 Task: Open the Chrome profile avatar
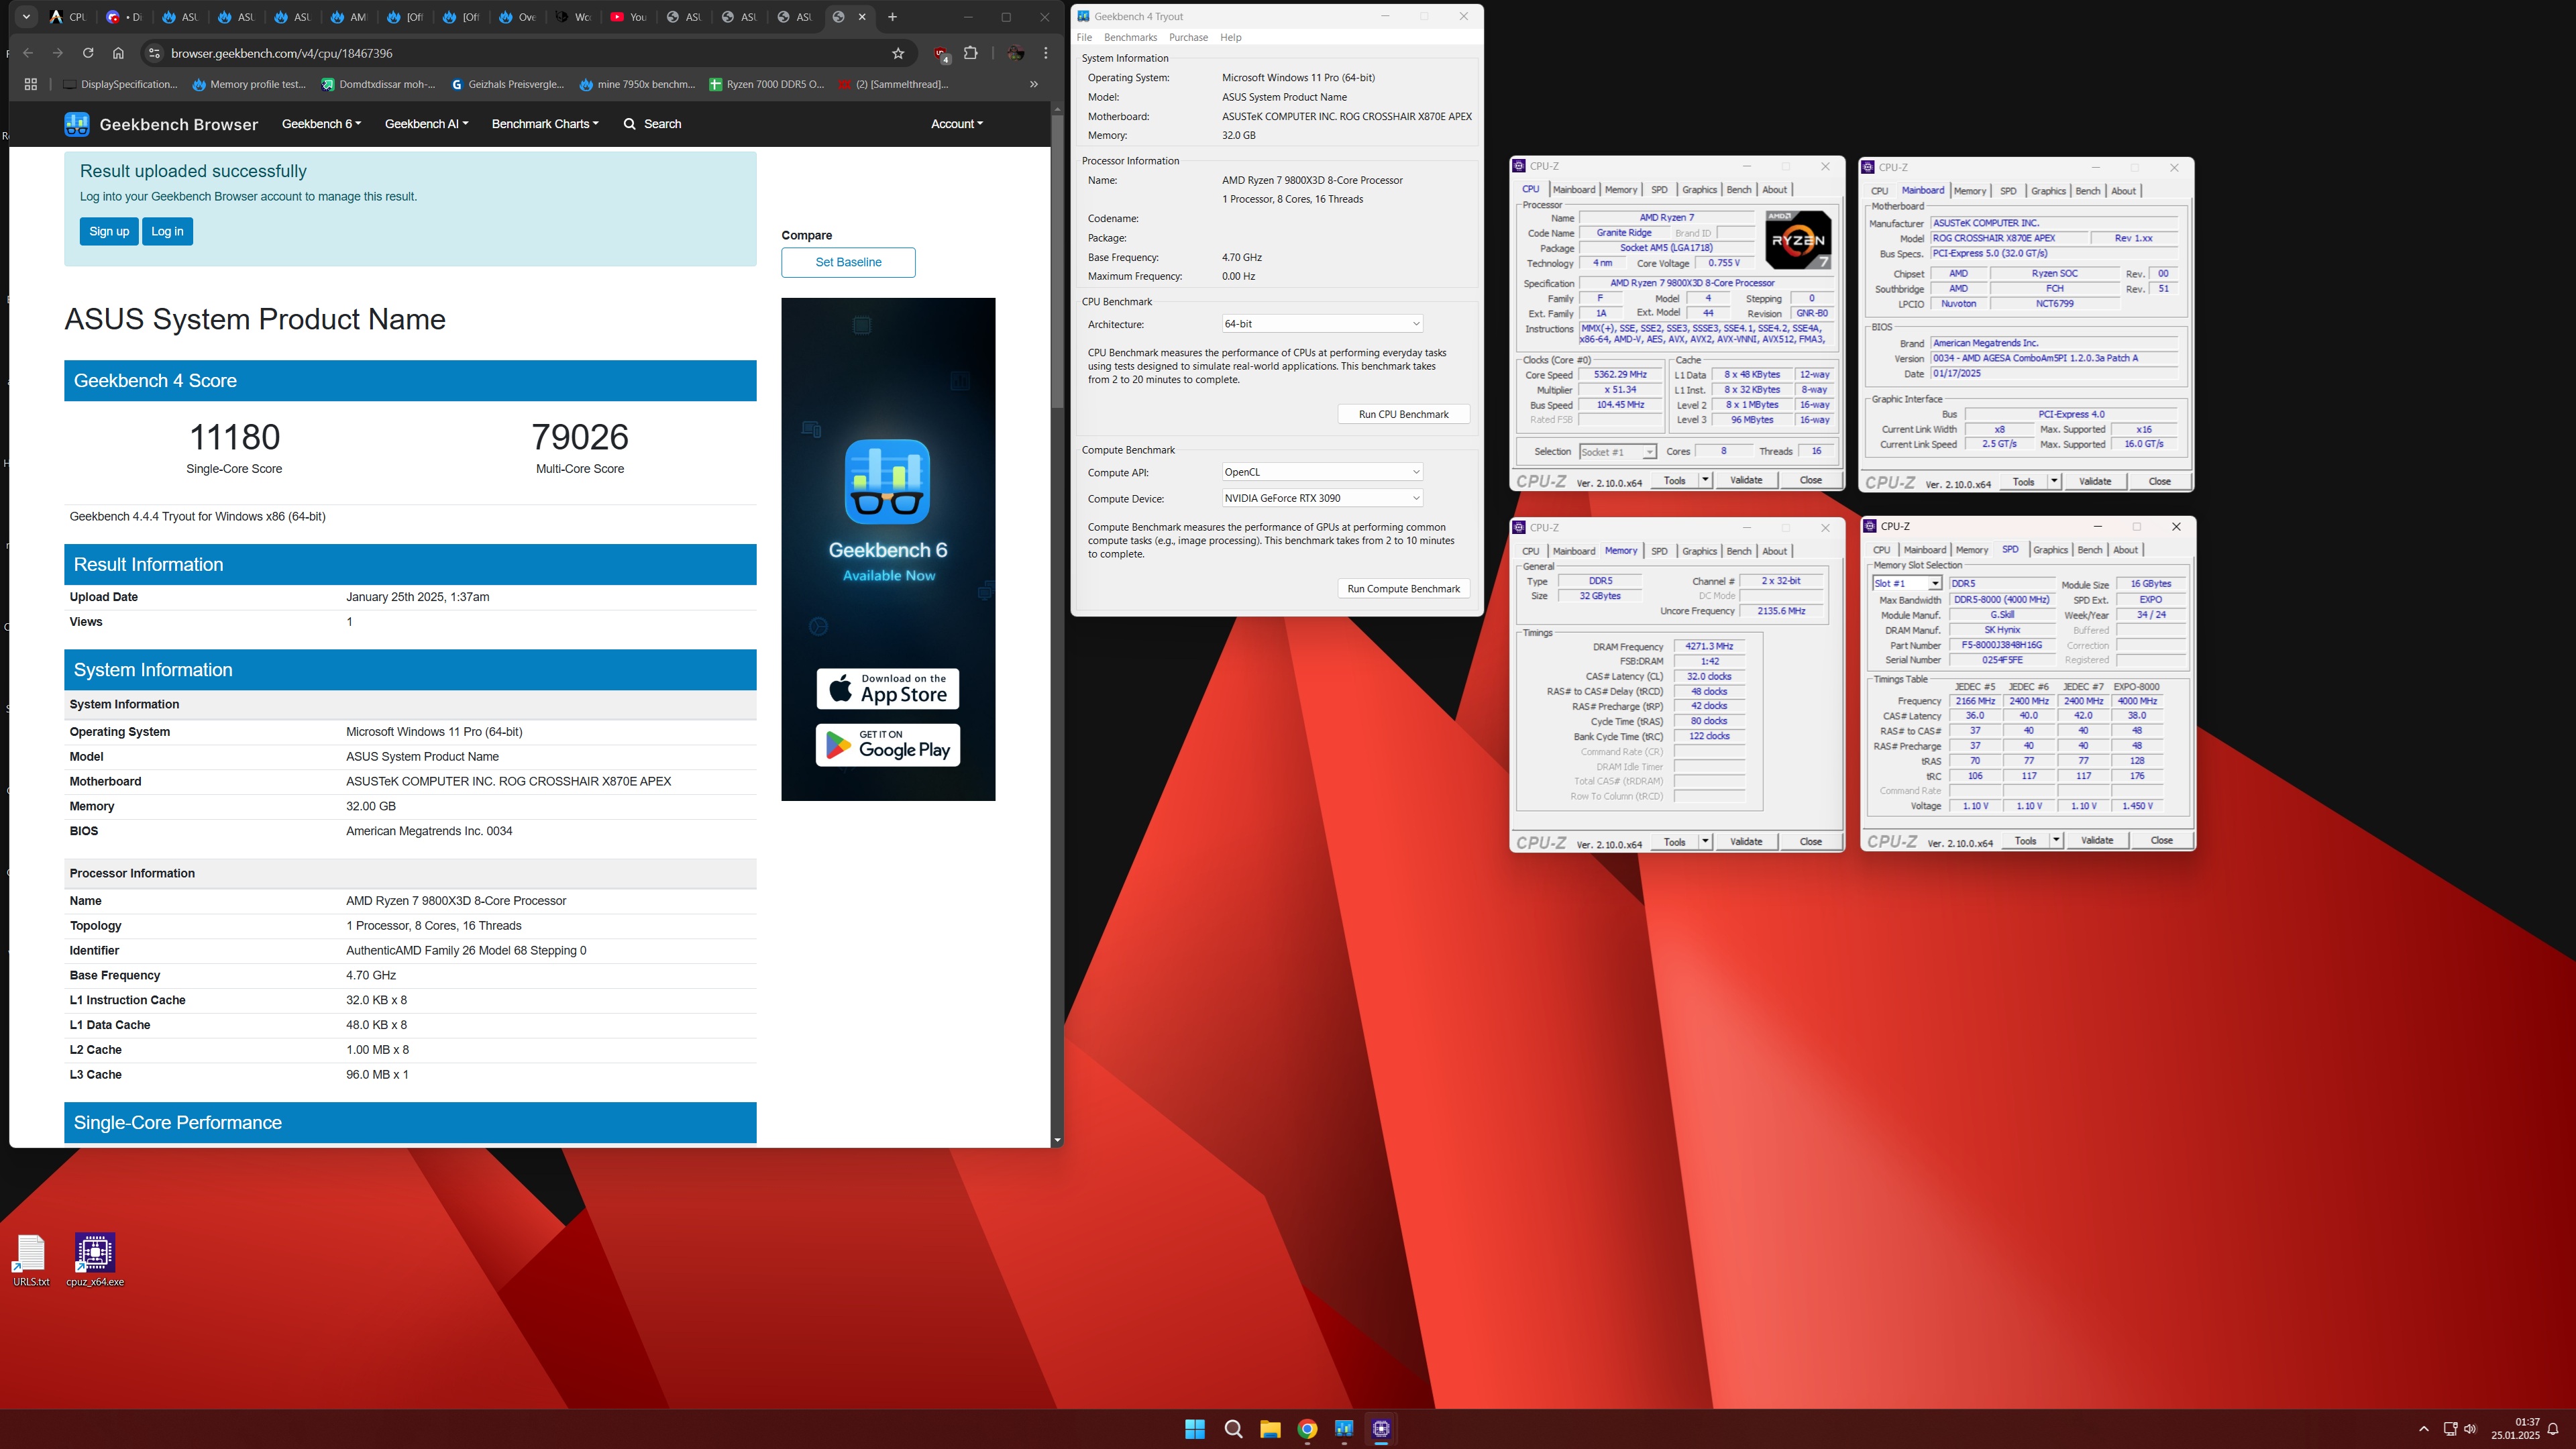1015,53
